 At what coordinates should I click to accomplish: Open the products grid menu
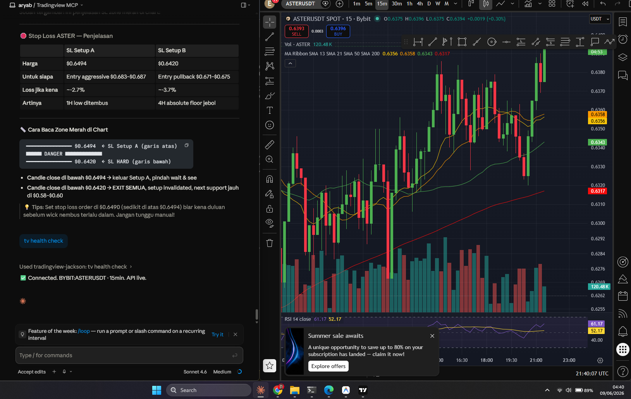(x=623, y=349)
